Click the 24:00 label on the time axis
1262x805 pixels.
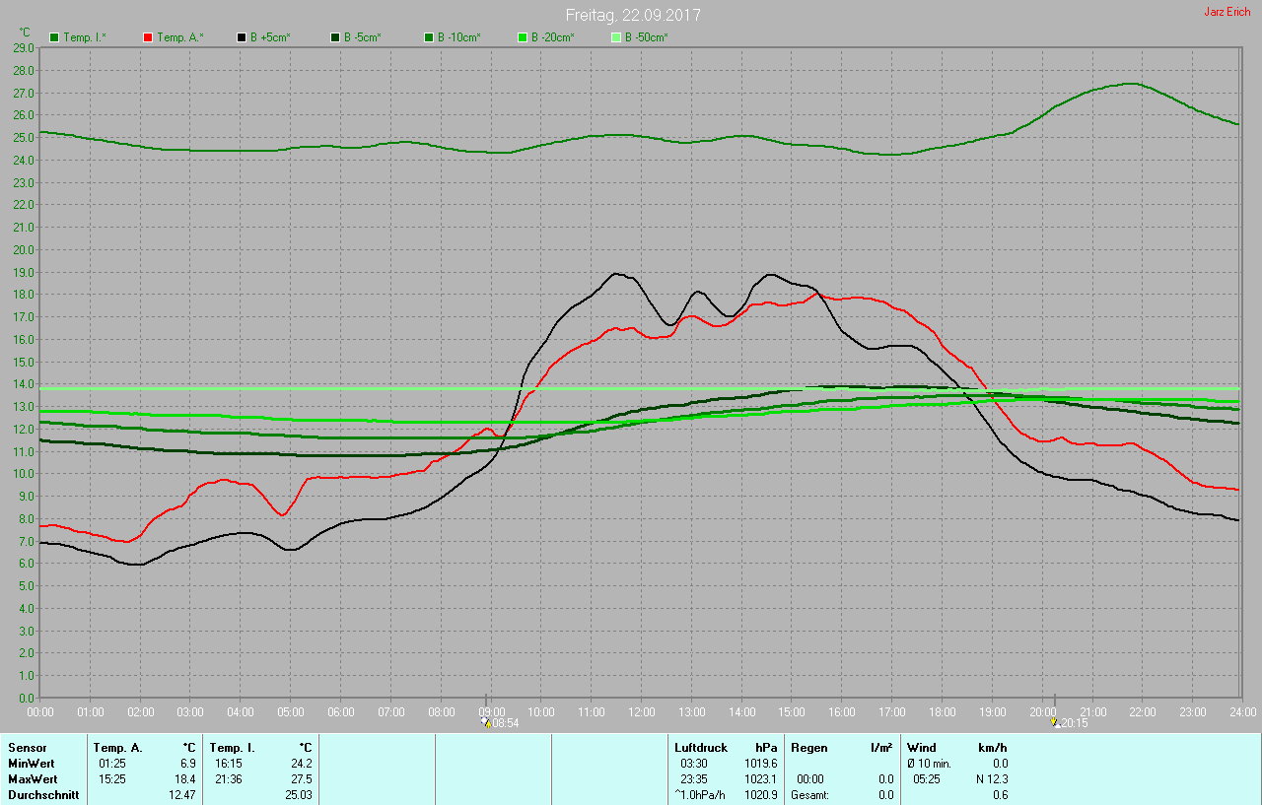(1243, 711)
